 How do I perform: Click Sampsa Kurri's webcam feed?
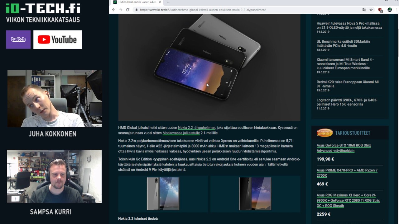click(x=54, y=176)
